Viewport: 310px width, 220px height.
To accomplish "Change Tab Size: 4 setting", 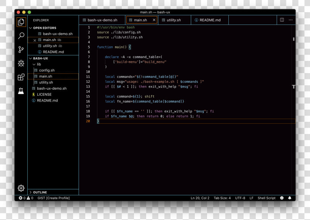I will [222, 198].
